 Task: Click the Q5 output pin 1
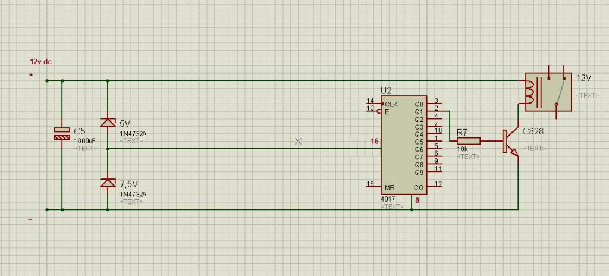click(x=435, y=141)
